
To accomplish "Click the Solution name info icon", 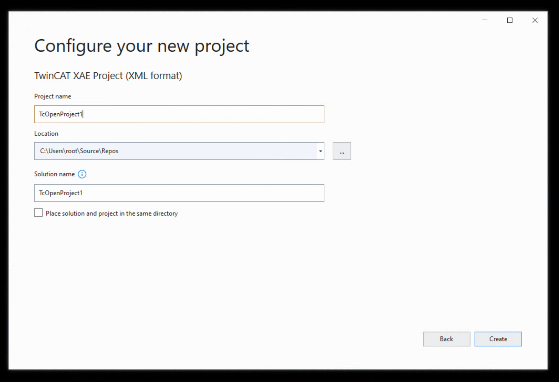I will (82, 174).
